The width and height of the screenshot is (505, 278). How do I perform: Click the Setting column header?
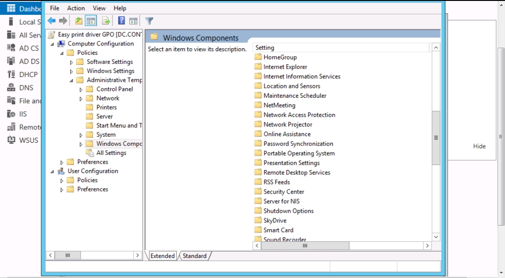tap(342, 48)
